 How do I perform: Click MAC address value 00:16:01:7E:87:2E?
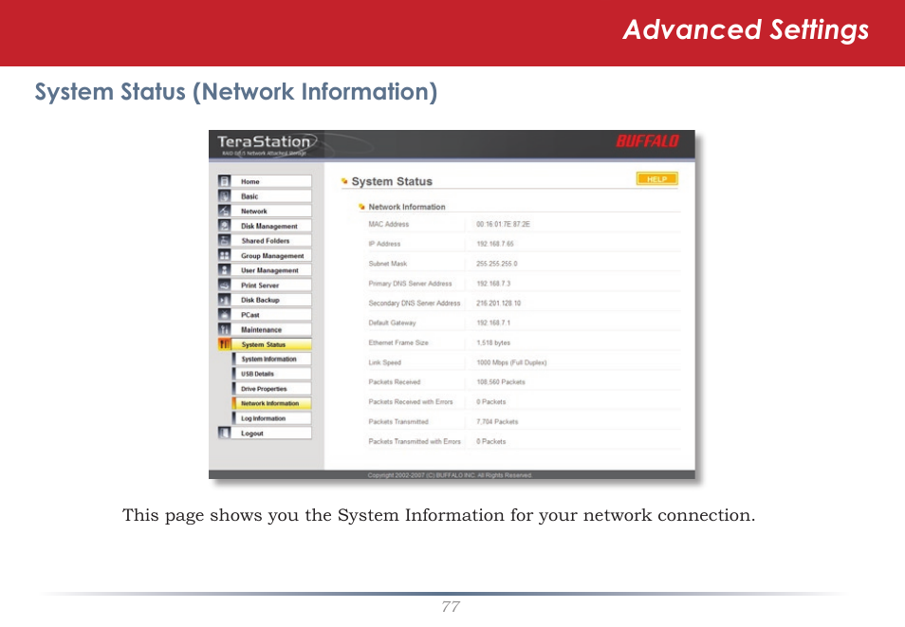tap(504, 224)
